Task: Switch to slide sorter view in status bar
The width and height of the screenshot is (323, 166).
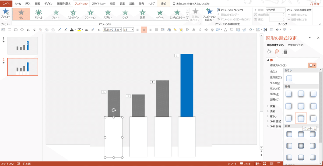Action: 265,164
